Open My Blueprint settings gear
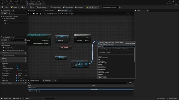The height and width of the screenshot is (100, 179). click(25, 40)
